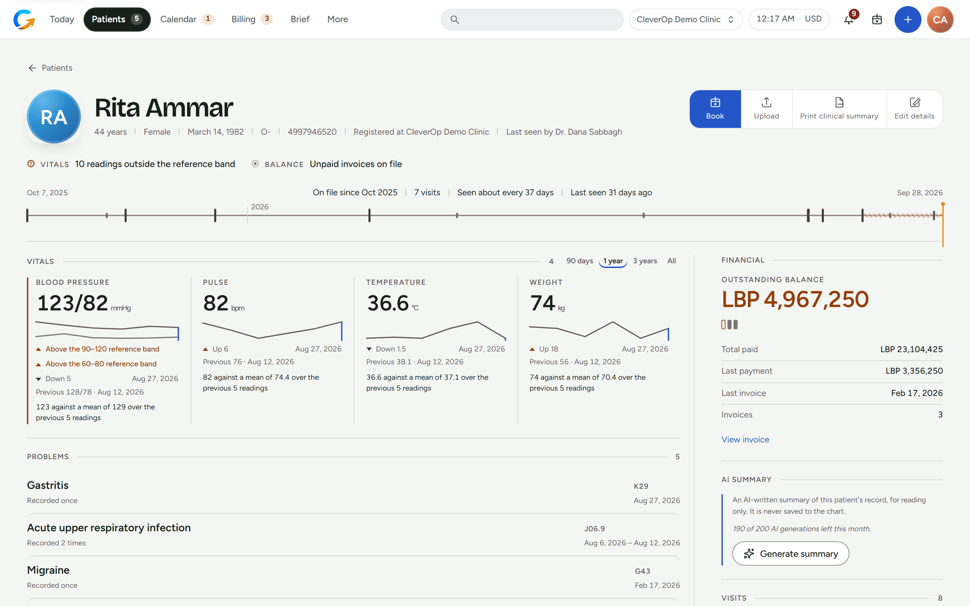970x606 pixels.
Task: Switch to the Billing tab
Action: 252,19
